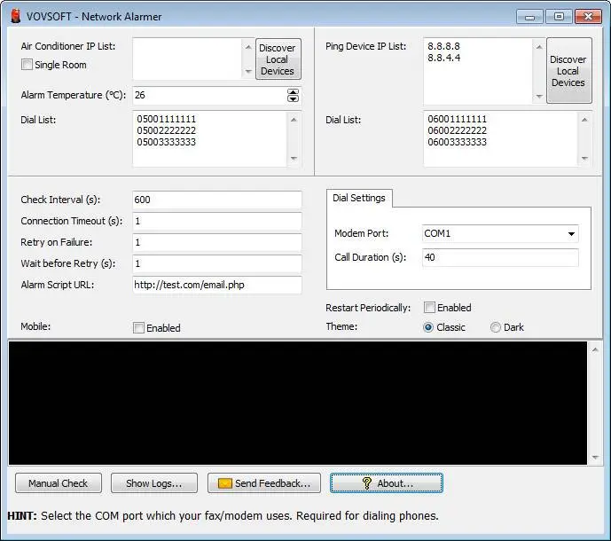Click scroll-up arrow of Ping Device IP list
The width and height of the screenshot is (611, 541).
[x=539, y=47]
